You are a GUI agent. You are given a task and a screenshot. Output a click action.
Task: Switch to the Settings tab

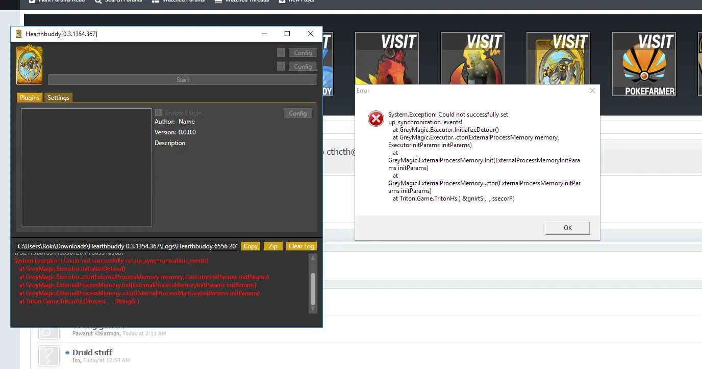pos(58,97)
